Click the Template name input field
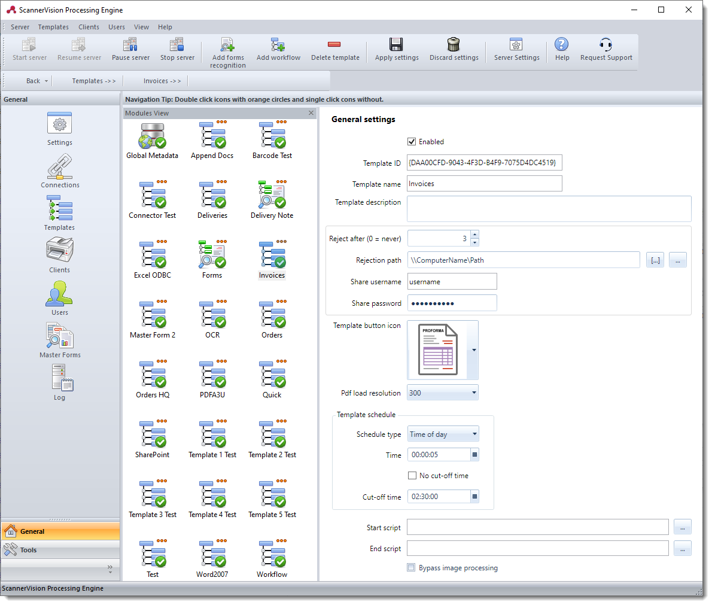The image size is (712, 605). [484, 184]
